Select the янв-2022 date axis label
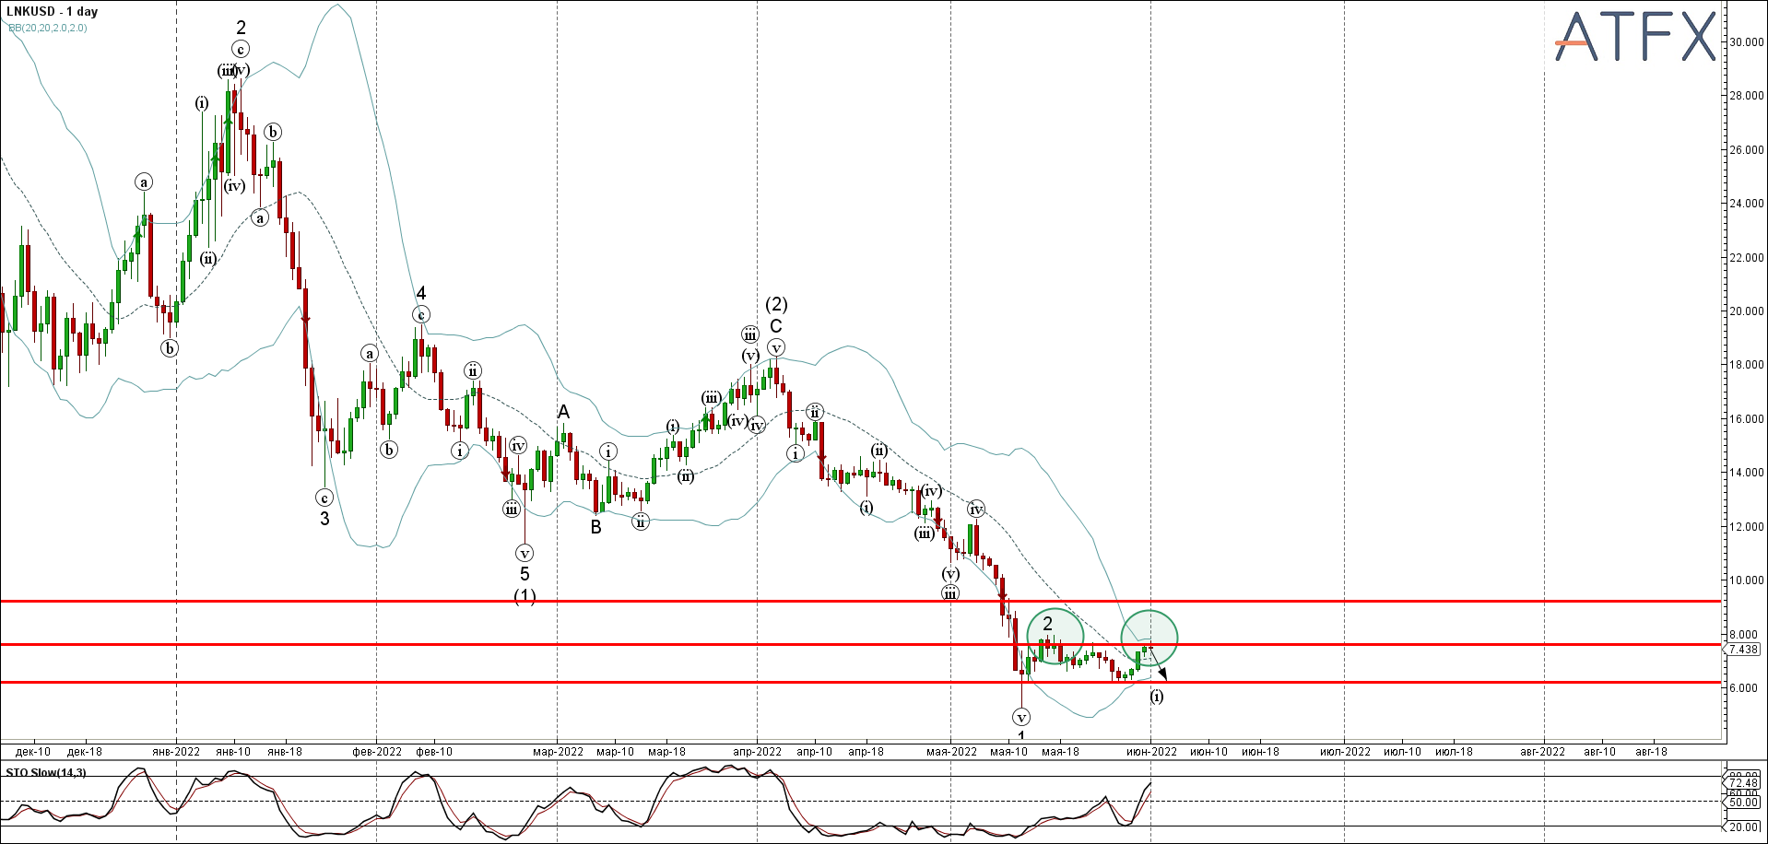Image resolution: width=1768 pixels, height=844 pixels. tap(175, 751)
